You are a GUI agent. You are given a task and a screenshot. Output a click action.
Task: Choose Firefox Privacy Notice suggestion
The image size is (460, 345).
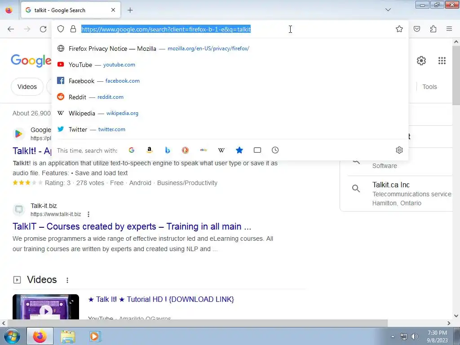230,49
